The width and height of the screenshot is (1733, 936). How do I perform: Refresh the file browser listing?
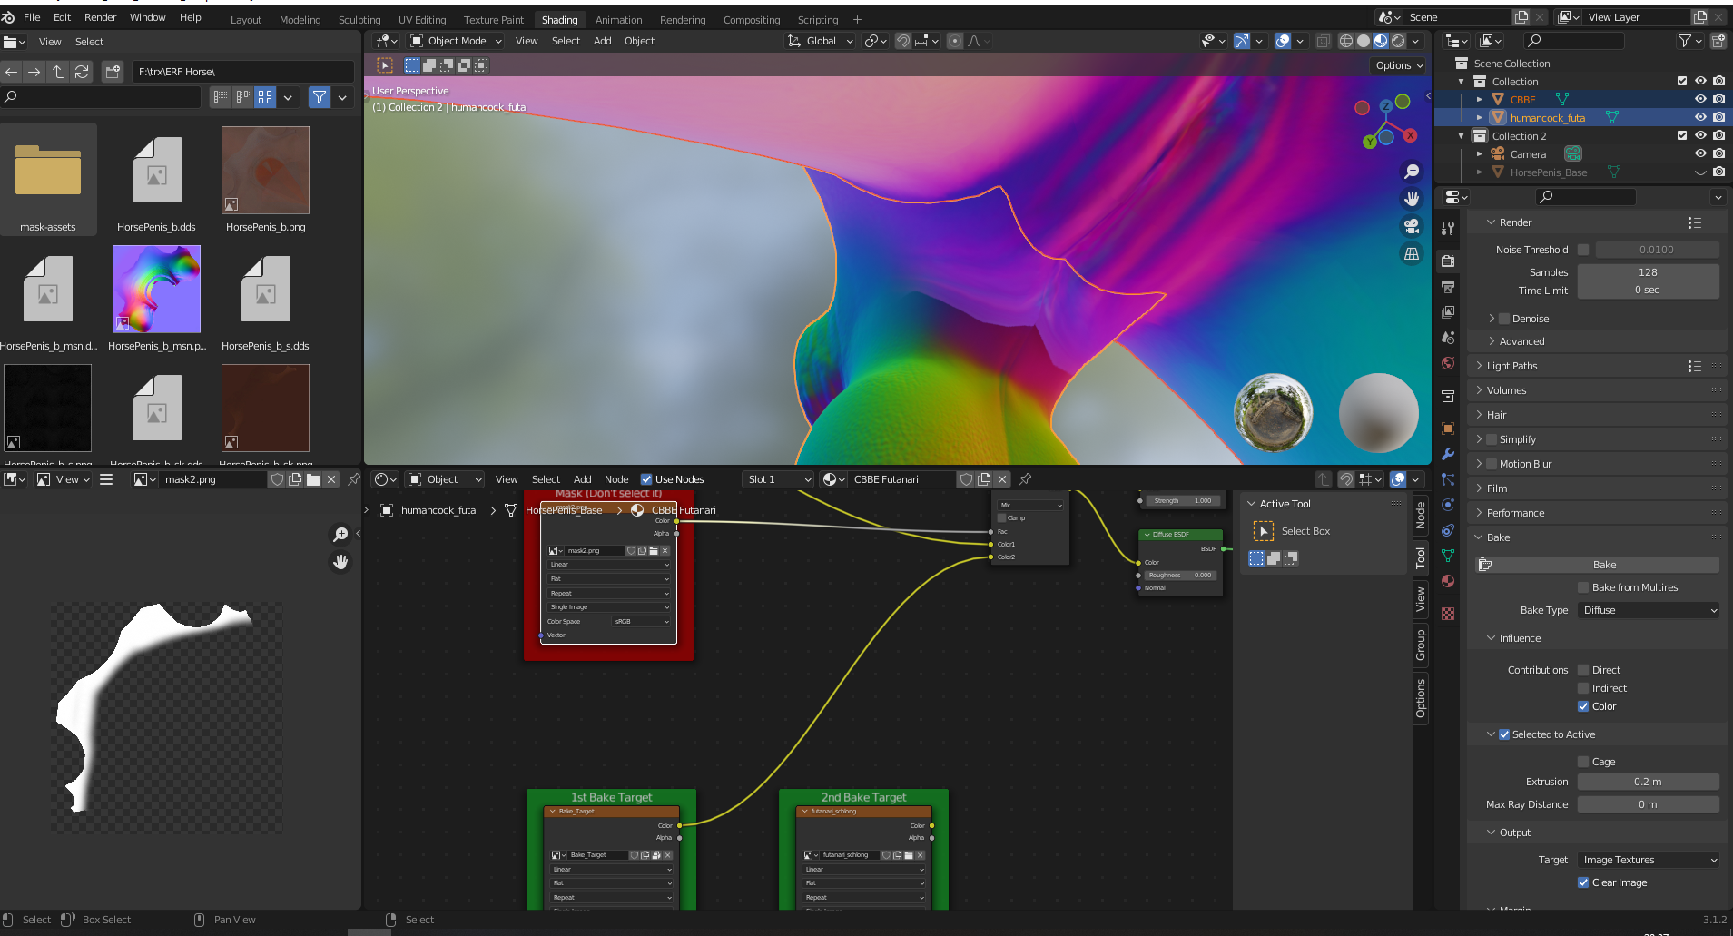pyautogui.click(x=82, y=72)
